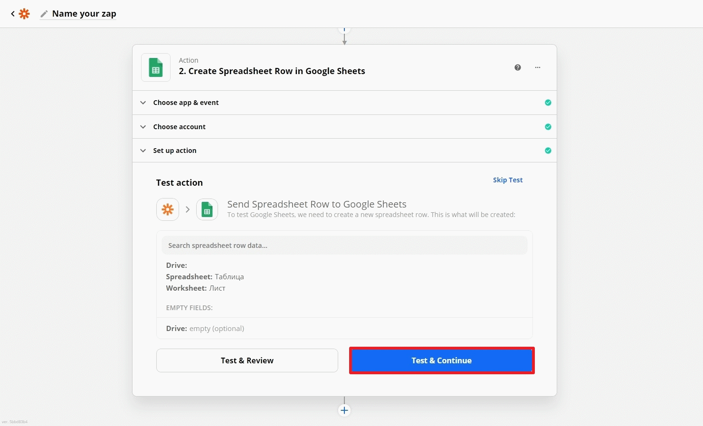Click the green checkmark for Set up action
This screenshot has height=426, width=703.
pos(548,151)
